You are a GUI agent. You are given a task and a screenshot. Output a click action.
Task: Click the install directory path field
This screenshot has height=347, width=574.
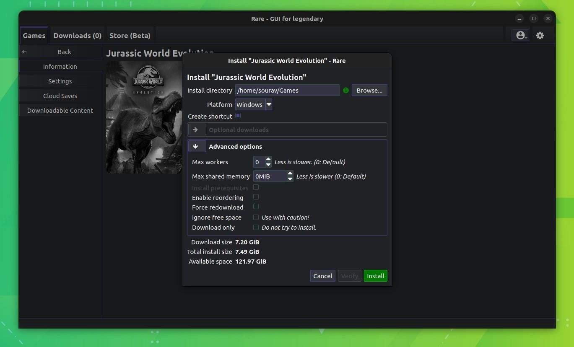tap(288, 90)
